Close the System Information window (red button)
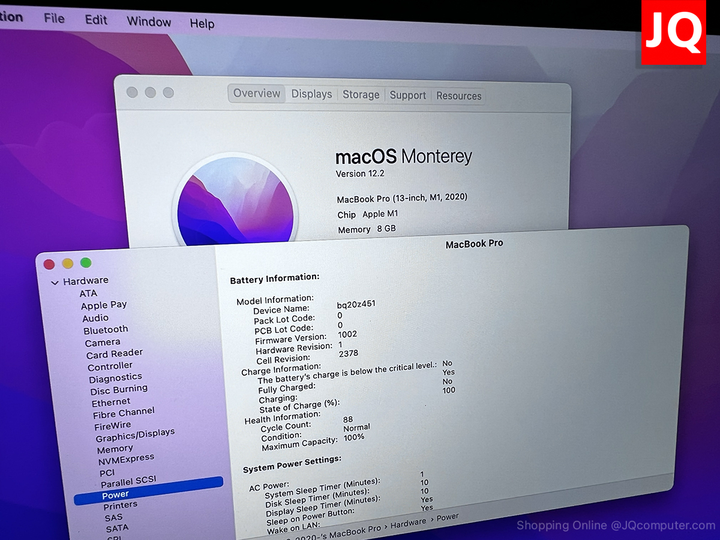The height and width of the screenshot is (540, 720). tap(49, 264)
